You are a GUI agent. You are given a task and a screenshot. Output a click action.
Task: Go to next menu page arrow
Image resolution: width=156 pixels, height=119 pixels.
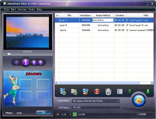coord(43,103)
